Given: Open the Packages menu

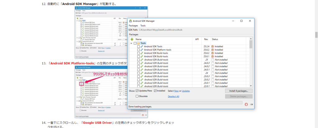Looking at the screenshot, I should tap(133, 26).
